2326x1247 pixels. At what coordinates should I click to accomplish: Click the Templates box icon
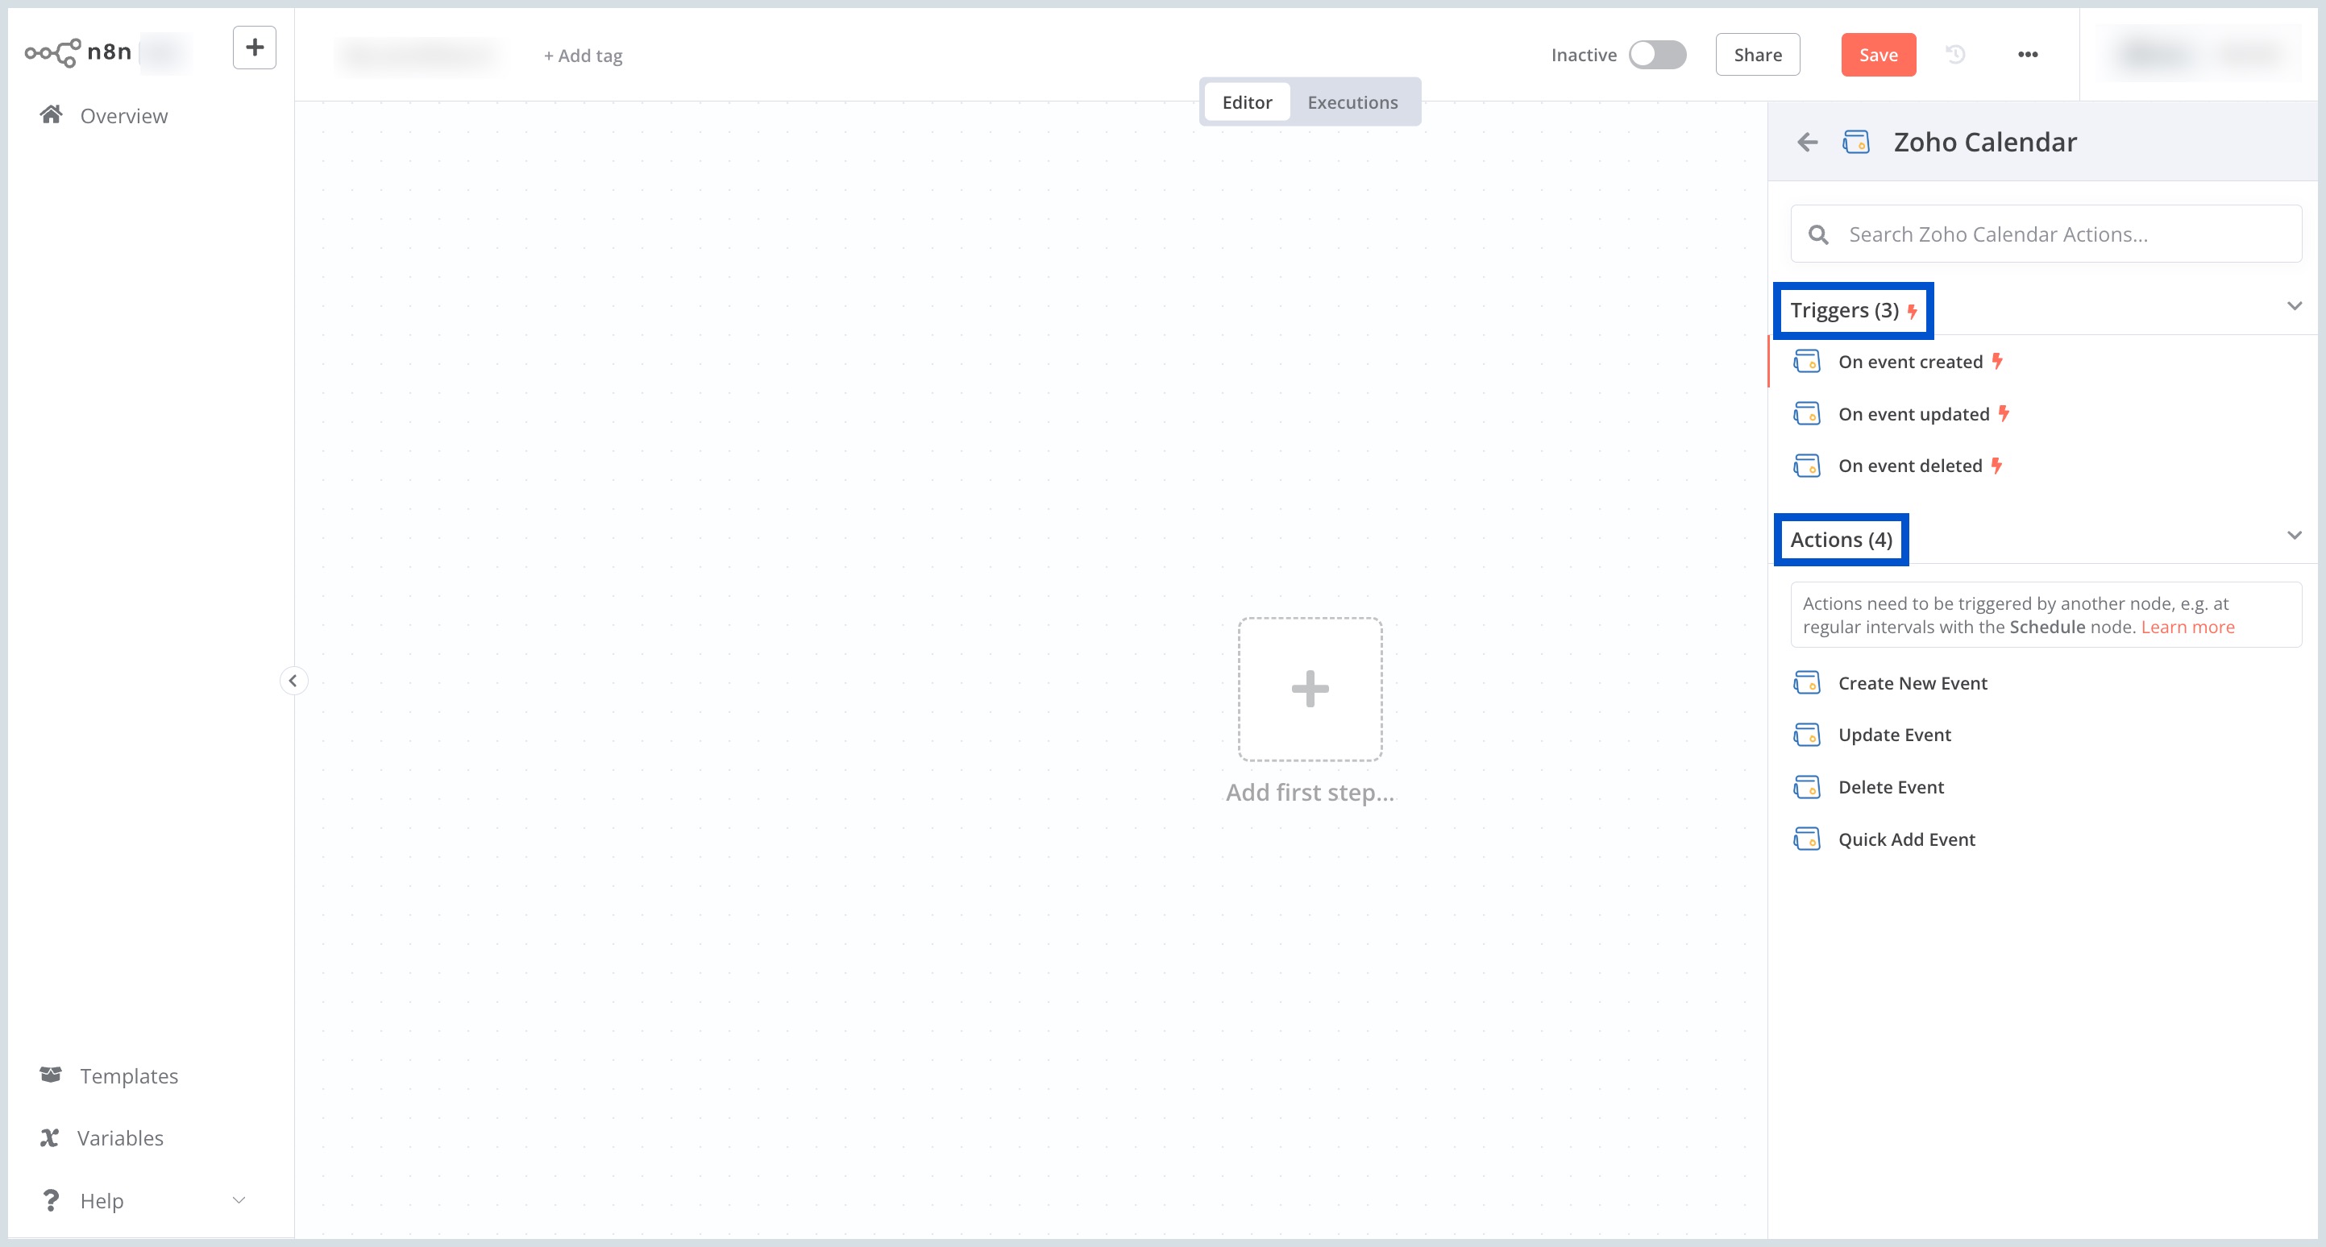click(51, 1075)
